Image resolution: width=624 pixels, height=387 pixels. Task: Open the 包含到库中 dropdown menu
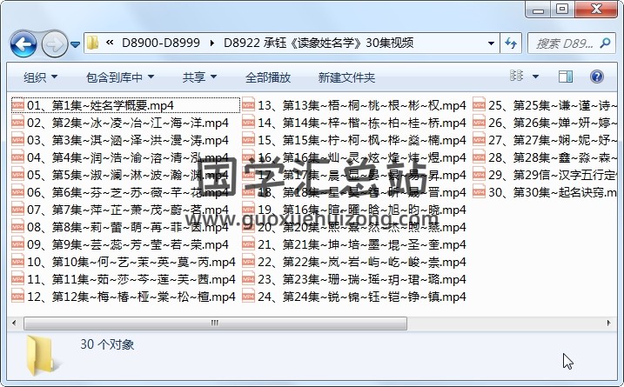coord(120,77)
